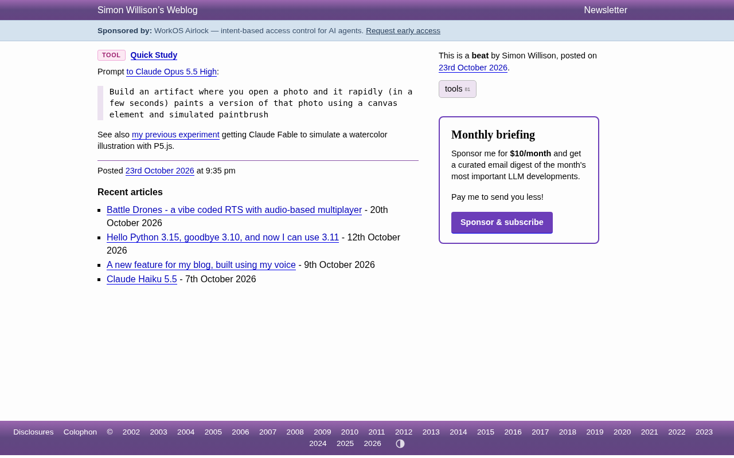Open the Colophon footer link
The image size is (734, 458).
point(80,432)
